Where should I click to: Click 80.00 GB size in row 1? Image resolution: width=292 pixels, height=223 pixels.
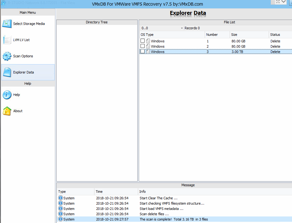pyautogui.click(x=238, y=41)
